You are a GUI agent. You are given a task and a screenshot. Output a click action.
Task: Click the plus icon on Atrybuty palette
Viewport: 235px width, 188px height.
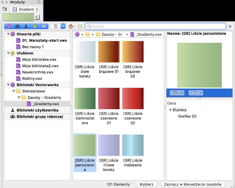6,2
